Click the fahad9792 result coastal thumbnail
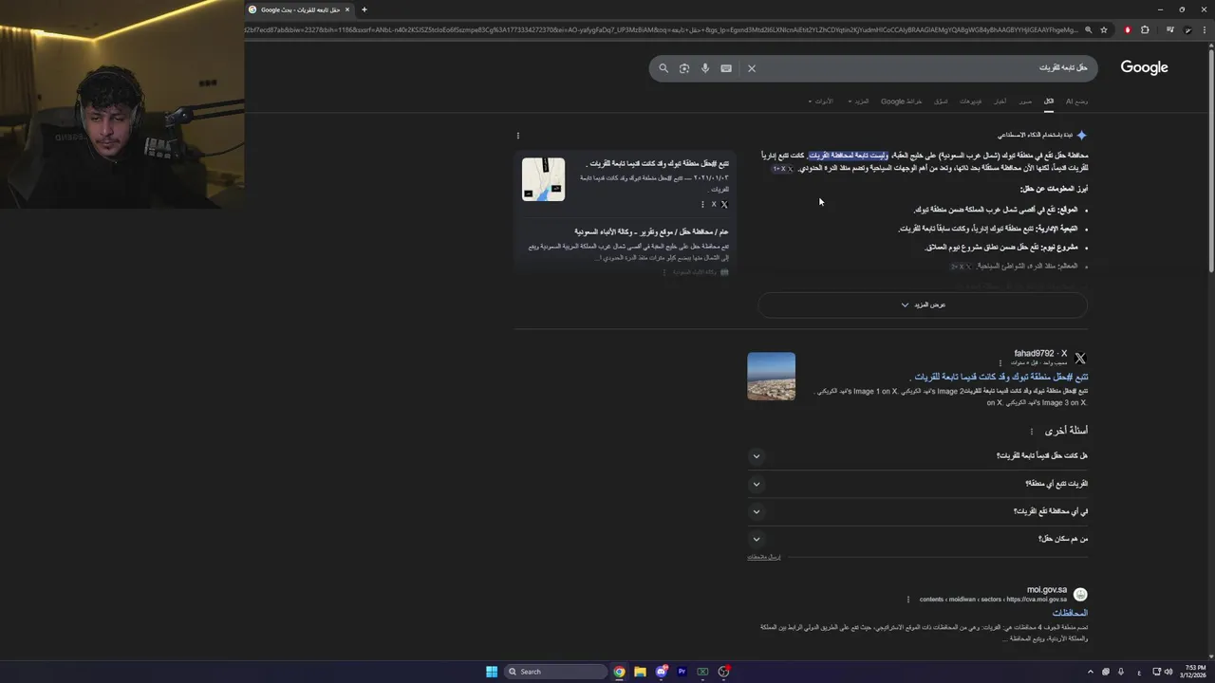The image size is (1215, 683). tap(771, 376)
